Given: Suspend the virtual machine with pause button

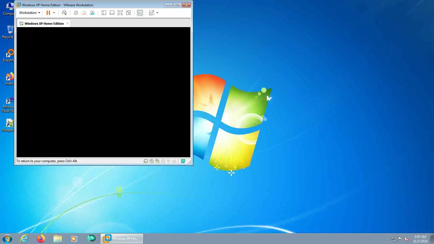Looking at the screenshot, I should pos(48,13).
